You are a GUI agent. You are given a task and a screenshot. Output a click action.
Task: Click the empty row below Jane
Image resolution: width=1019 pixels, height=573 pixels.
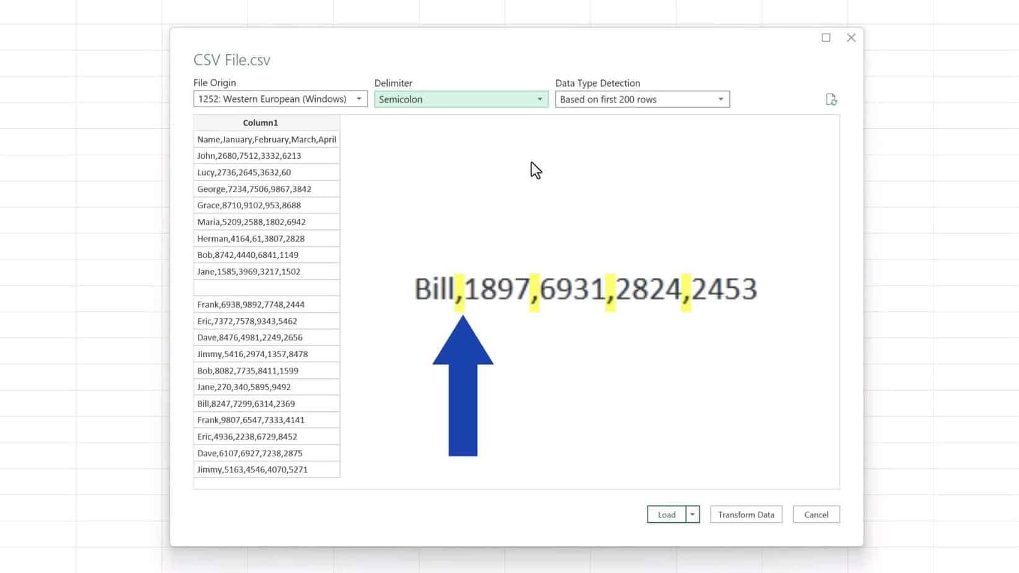coord(267,287)
